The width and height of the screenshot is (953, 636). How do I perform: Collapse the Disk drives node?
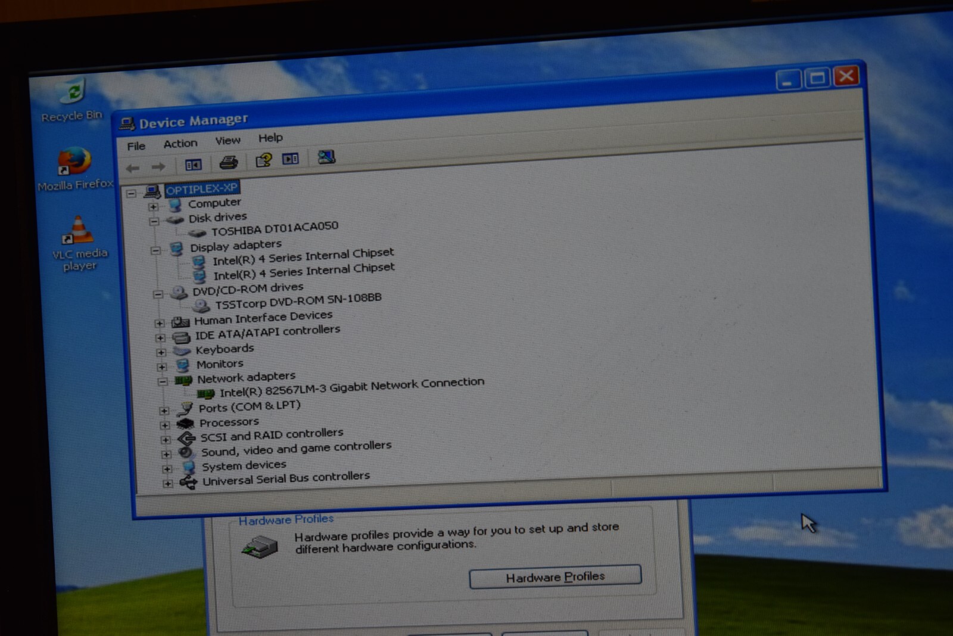click(x=154, y=221)
